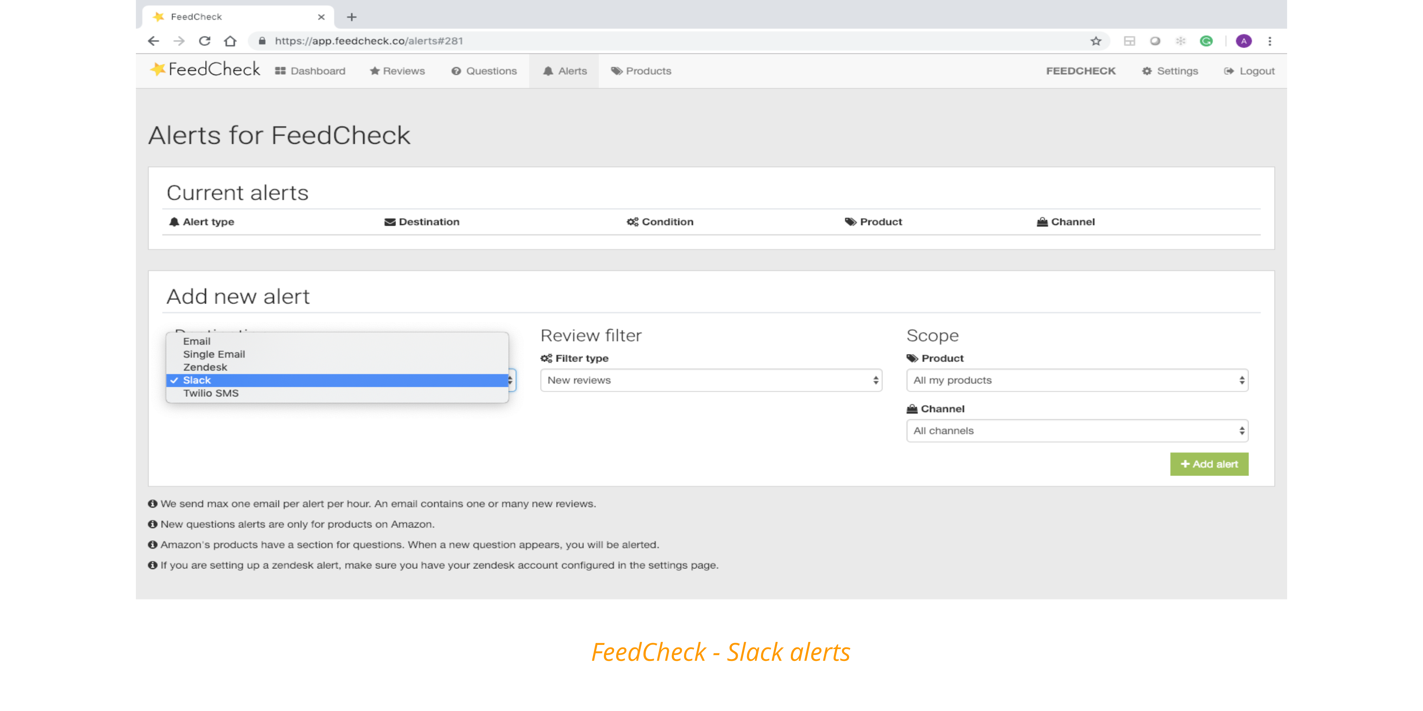Click the Channel column header

(x=1065, y=222)
